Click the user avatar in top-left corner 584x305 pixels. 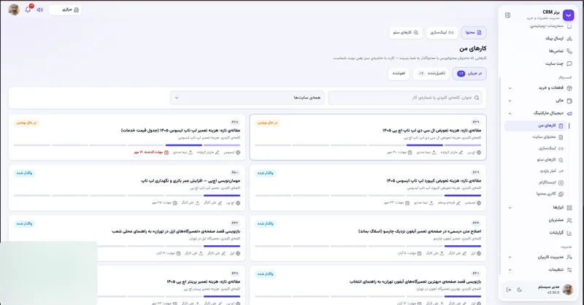(14, 9)
